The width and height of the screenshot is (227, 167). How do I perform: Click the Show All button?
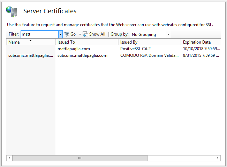point(94,34)
